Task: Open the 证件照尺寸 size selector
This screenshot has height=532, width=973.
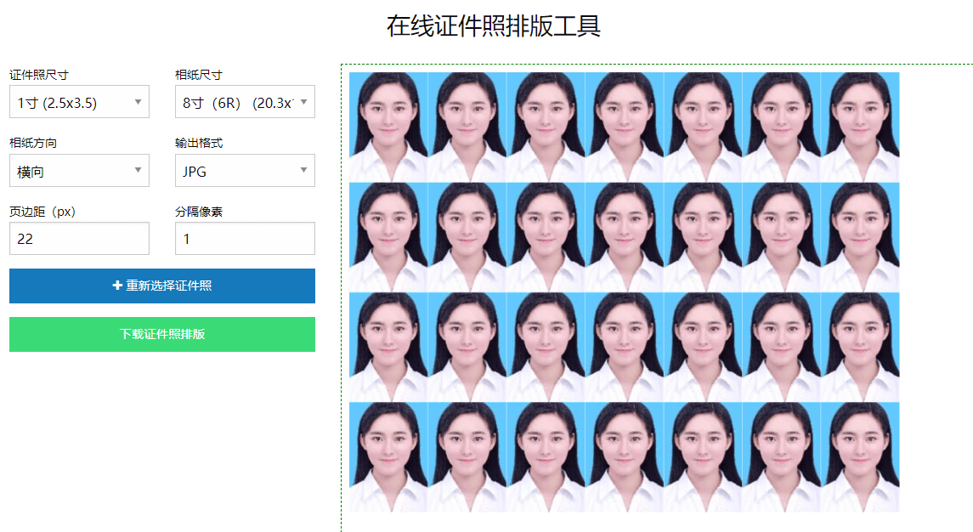Action: click(x=79, y=101)
